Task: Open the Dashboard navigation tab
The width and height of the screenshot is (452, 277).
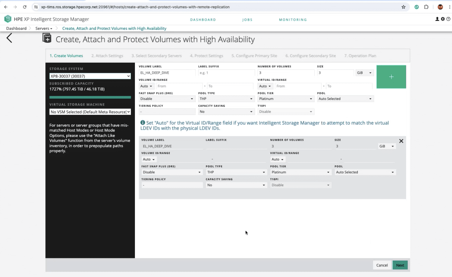Action: [x=203, y=20]
